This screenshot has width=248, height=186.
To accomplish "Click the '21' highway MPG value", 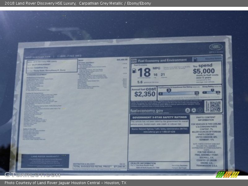I will tap(163, 74).
